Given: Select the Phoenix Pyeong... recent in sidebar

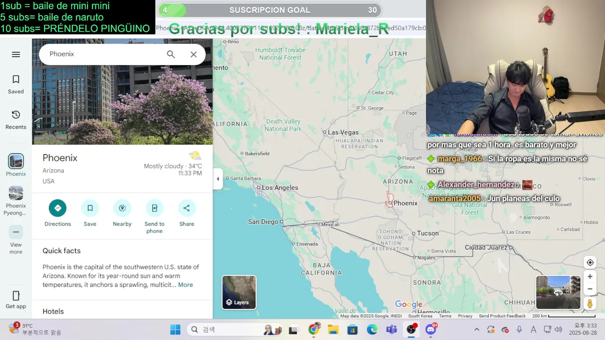Looking at the screenshot, I should point(16,201).
